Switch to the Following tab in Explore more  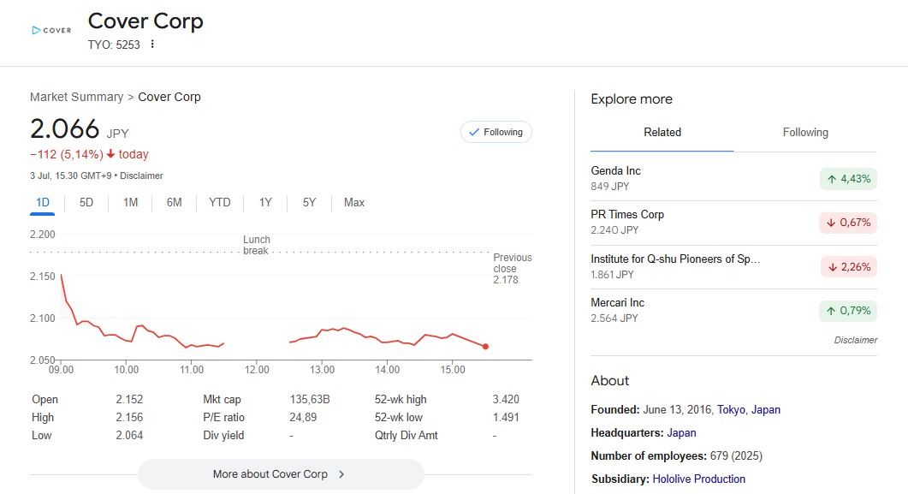805,133
